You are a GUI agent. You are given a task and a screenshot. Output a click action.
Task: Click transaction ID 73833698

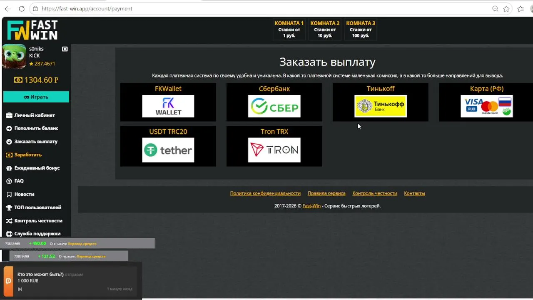22,256
